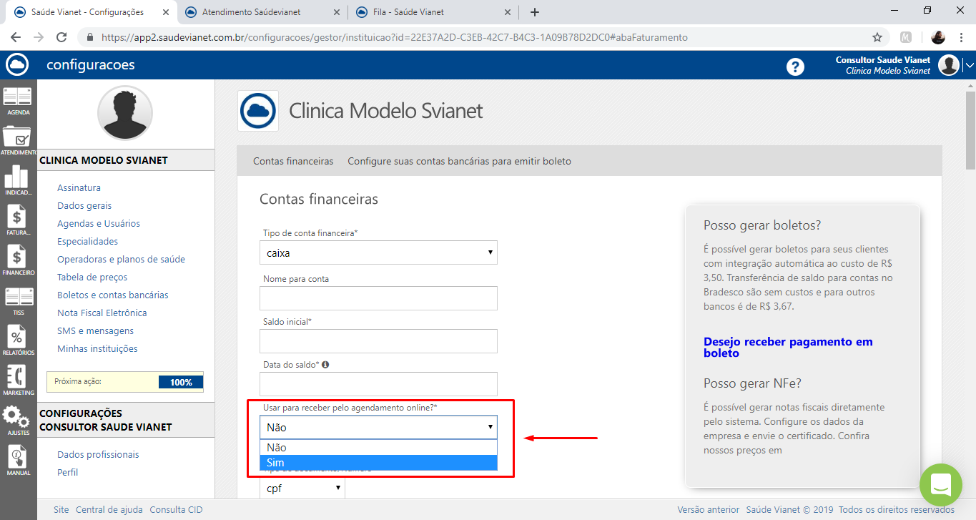Close the Fila - Saúde Vianet tab
The height and width of the screenshot is (520, 976).
507,12
